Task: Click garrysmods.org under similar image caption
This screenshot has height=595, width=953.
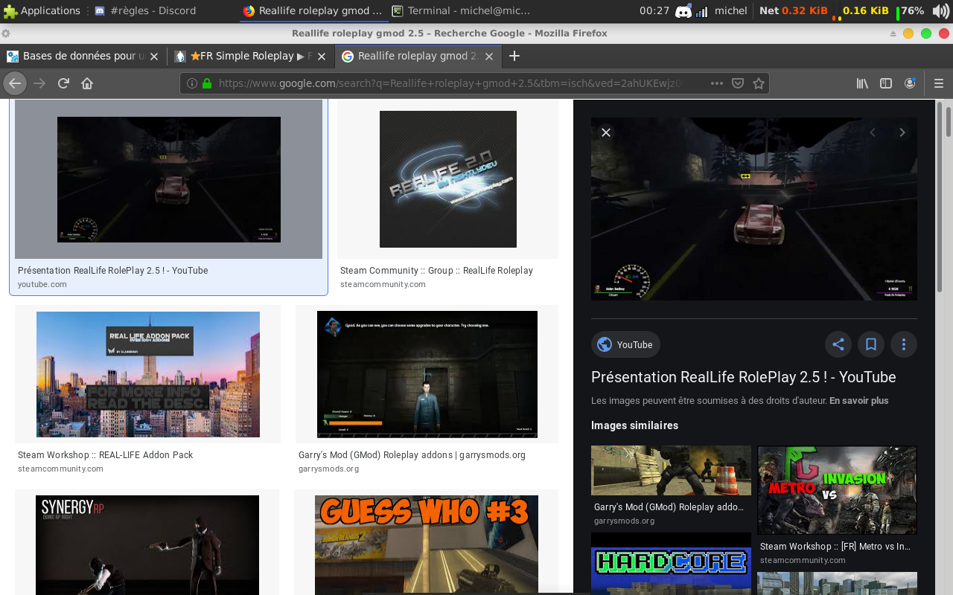Action: 624,521
